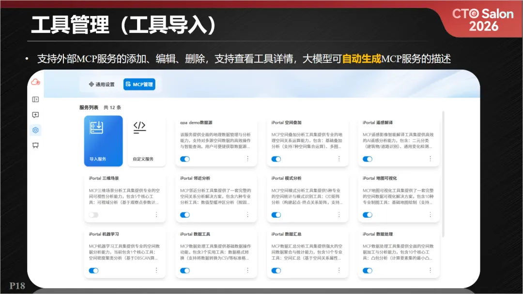Screen dimensions: 523x294
Task: Switch to the MCP管理 tab
Action: (139, 84)
